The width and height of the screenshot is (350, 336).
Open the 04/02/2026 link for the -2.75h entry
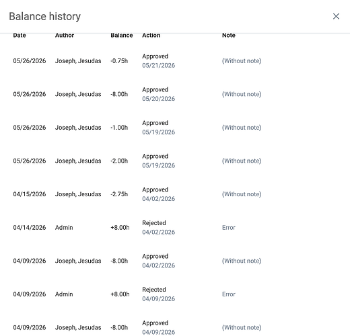click(x=158, y=199)
